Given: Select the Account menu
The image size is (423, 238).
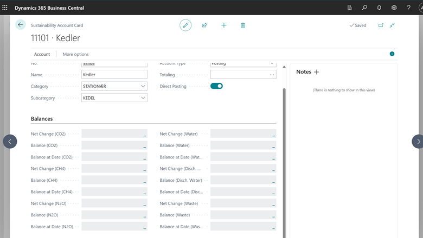Looking at the screenshot, I should (42, 54).
